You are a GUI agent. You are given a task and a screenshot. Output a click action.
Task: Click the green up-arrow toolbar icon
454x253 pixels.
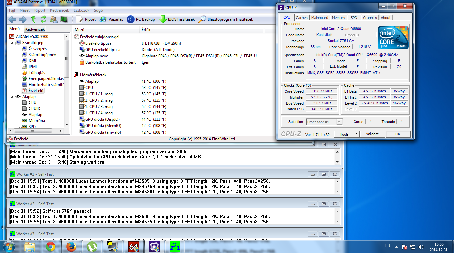pyautogui.click(x=33, y=19)
